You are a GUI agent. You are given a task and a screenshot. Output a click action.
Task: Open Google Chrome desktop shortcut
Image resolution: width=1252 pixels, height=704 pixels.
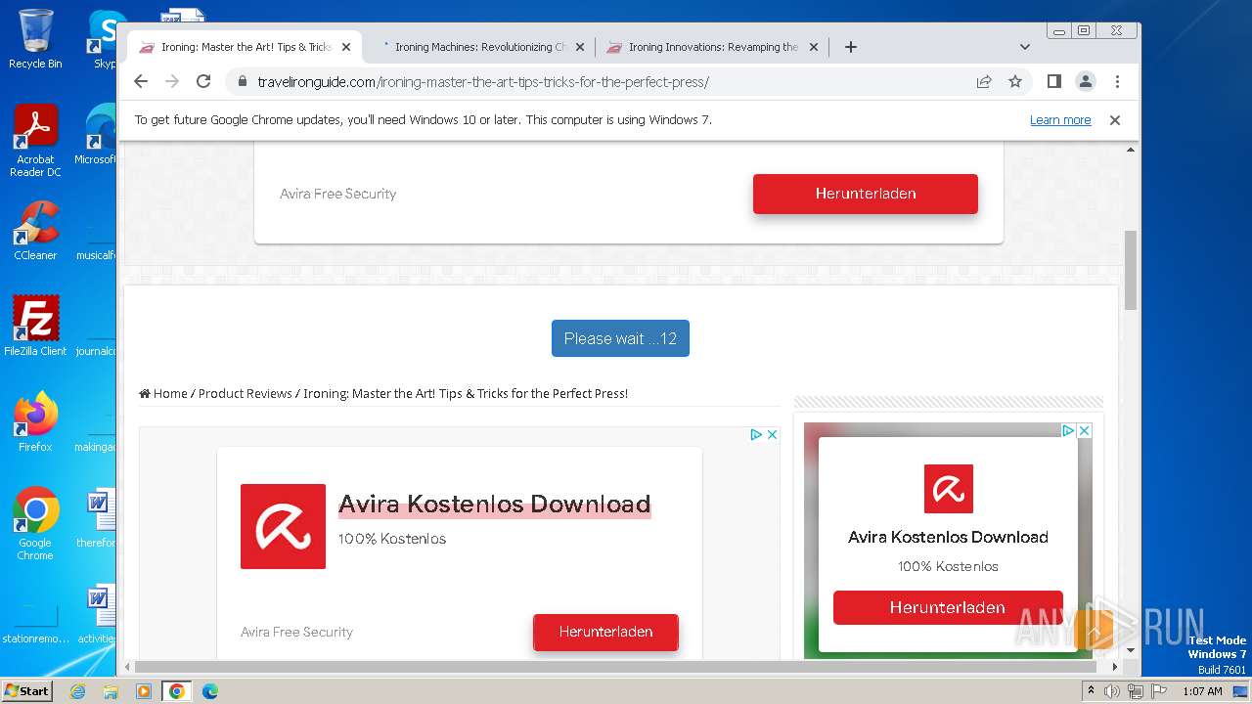coord(35,523)
